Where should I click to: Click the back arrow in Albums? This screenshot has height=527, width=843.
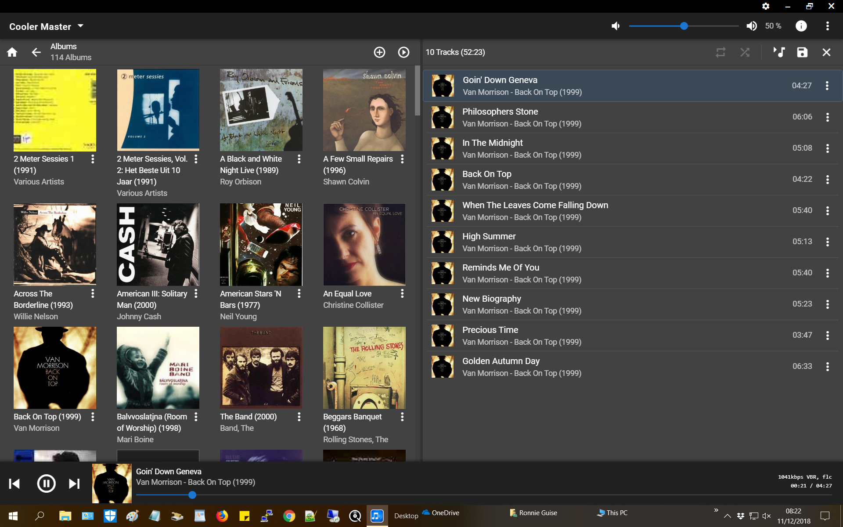(36, 52)
